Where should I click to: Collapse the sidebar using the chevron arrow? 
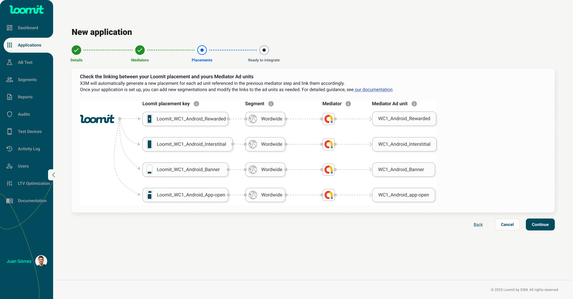click(x=53, y=175)
